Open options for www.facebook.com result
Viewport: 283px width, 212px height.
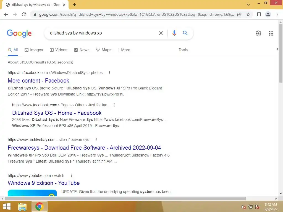point(114,105)
